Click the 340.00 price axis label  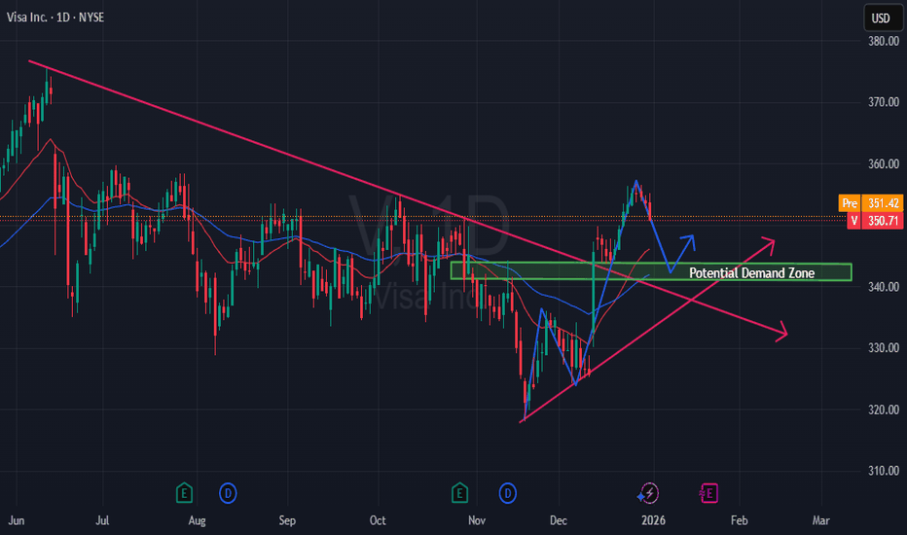pos(884,287)
